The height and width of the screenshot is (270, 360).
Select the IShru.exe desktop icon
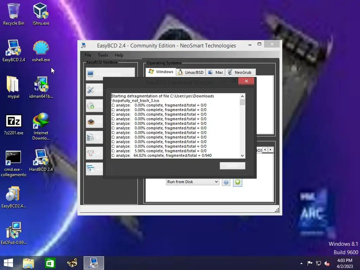click(x=41, y=14)
